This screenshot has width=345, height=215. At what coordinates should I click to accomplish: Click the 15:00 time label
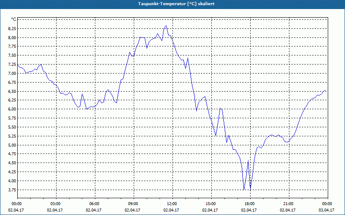click(210, 204)
